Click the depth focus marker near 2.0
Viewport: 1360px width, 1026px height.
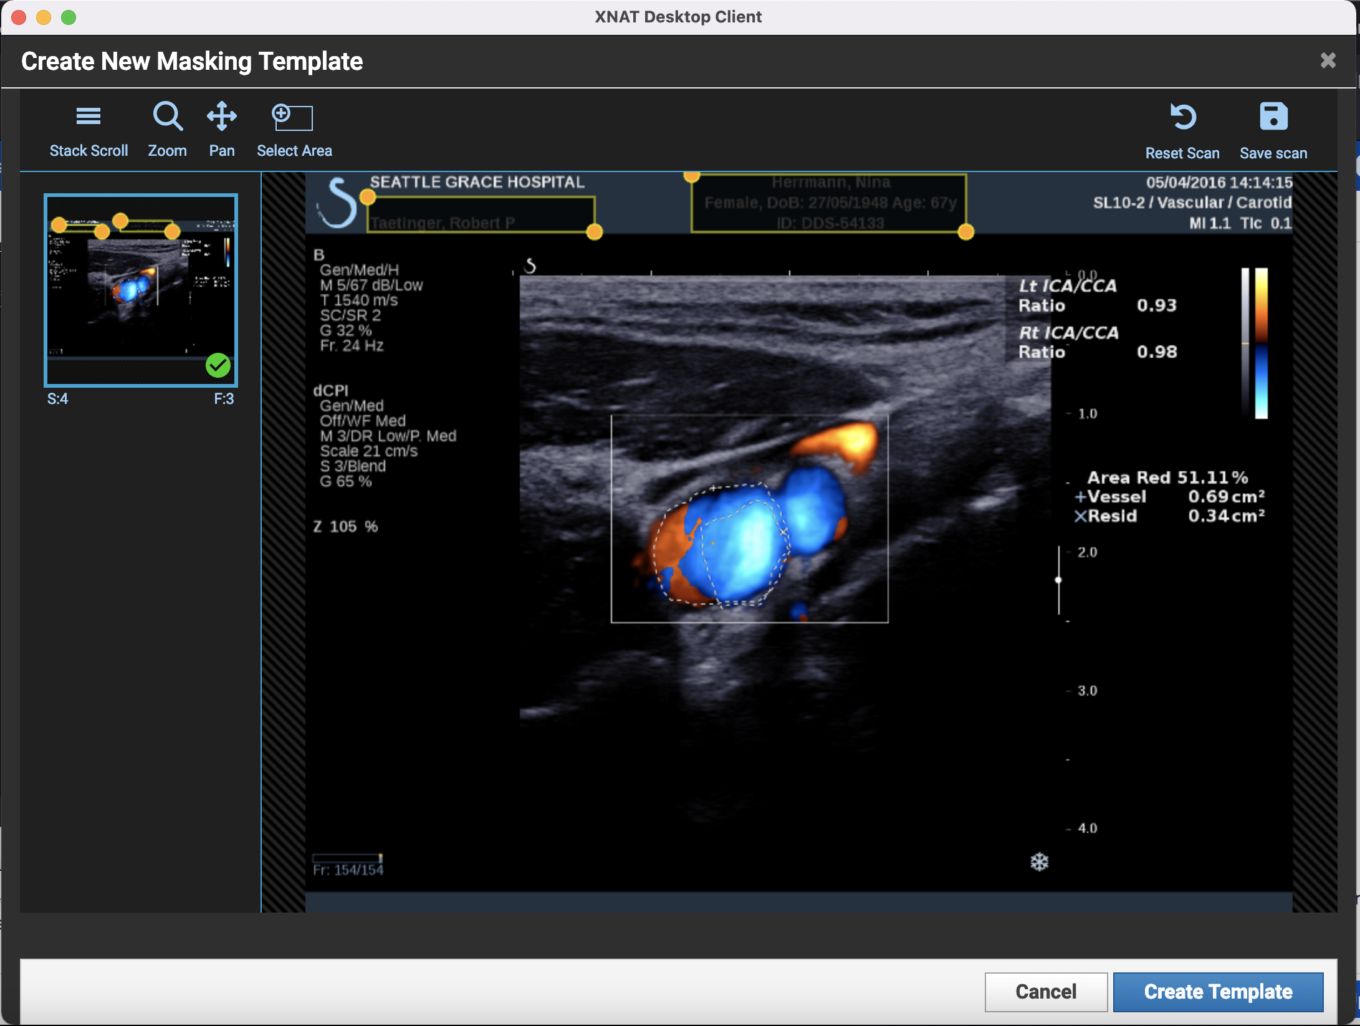pyautogui.click(x=1058, y=580)
